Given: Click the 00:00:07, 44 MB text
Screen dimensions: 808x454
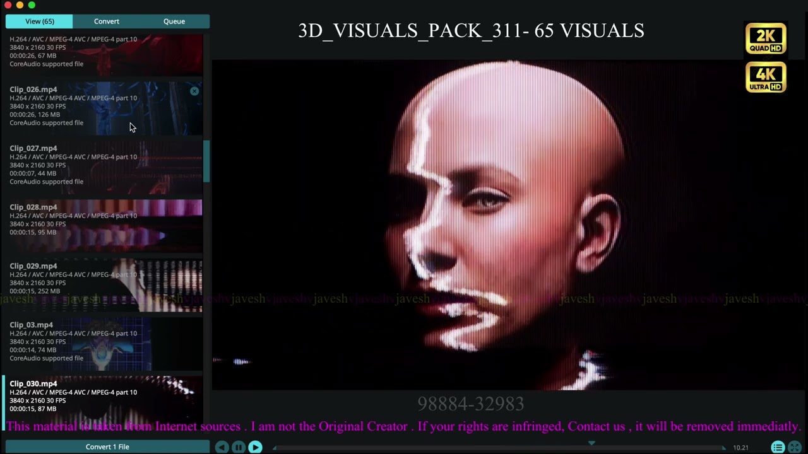Looking at the screenshot, I should pyautogui.click(x=33, y=173).
